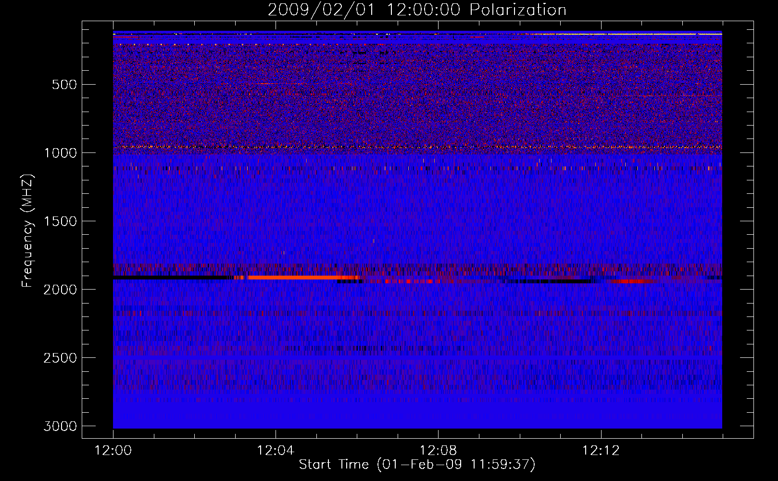Click the '1500' frequency tick label
Viewport: 778px width, 481px height.
(x=60, y=221)
